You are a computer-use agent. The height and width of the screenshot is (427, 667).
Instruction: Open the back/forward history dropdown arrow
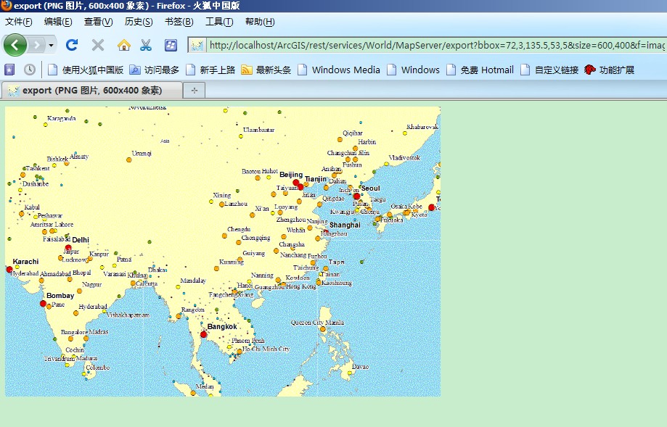51,45
